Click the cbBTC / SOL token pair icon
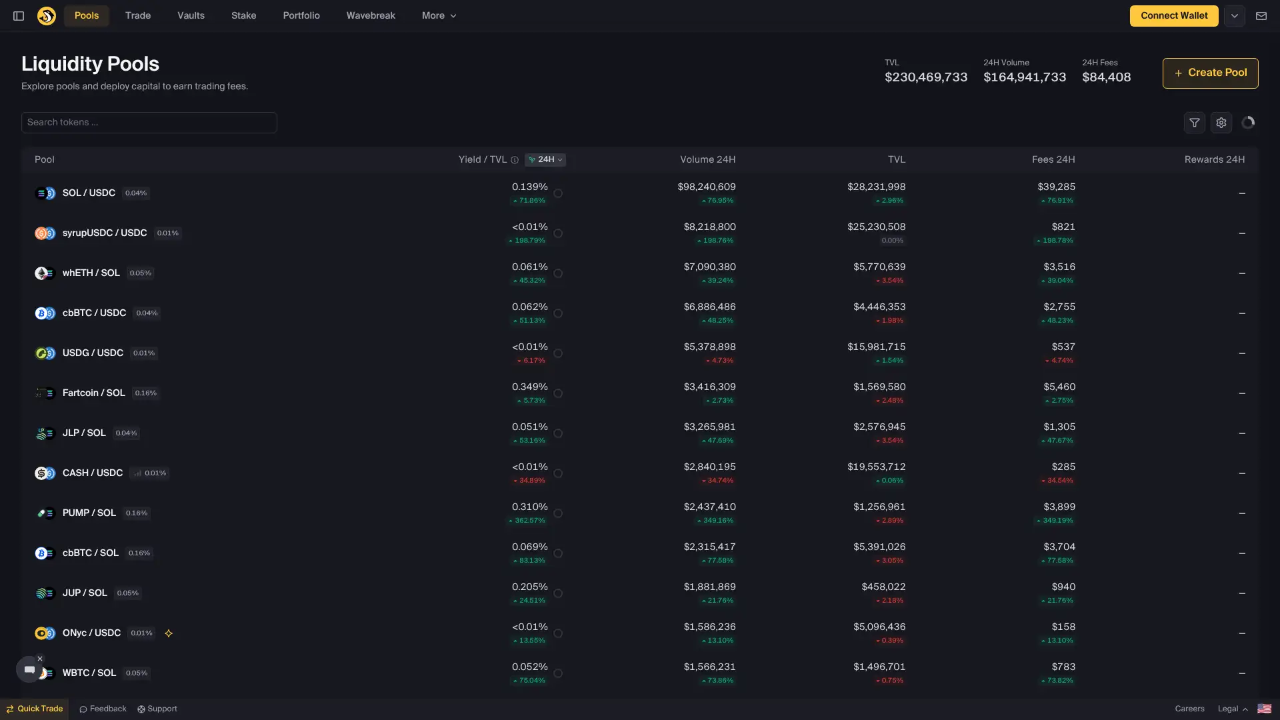 coord(45,553)
